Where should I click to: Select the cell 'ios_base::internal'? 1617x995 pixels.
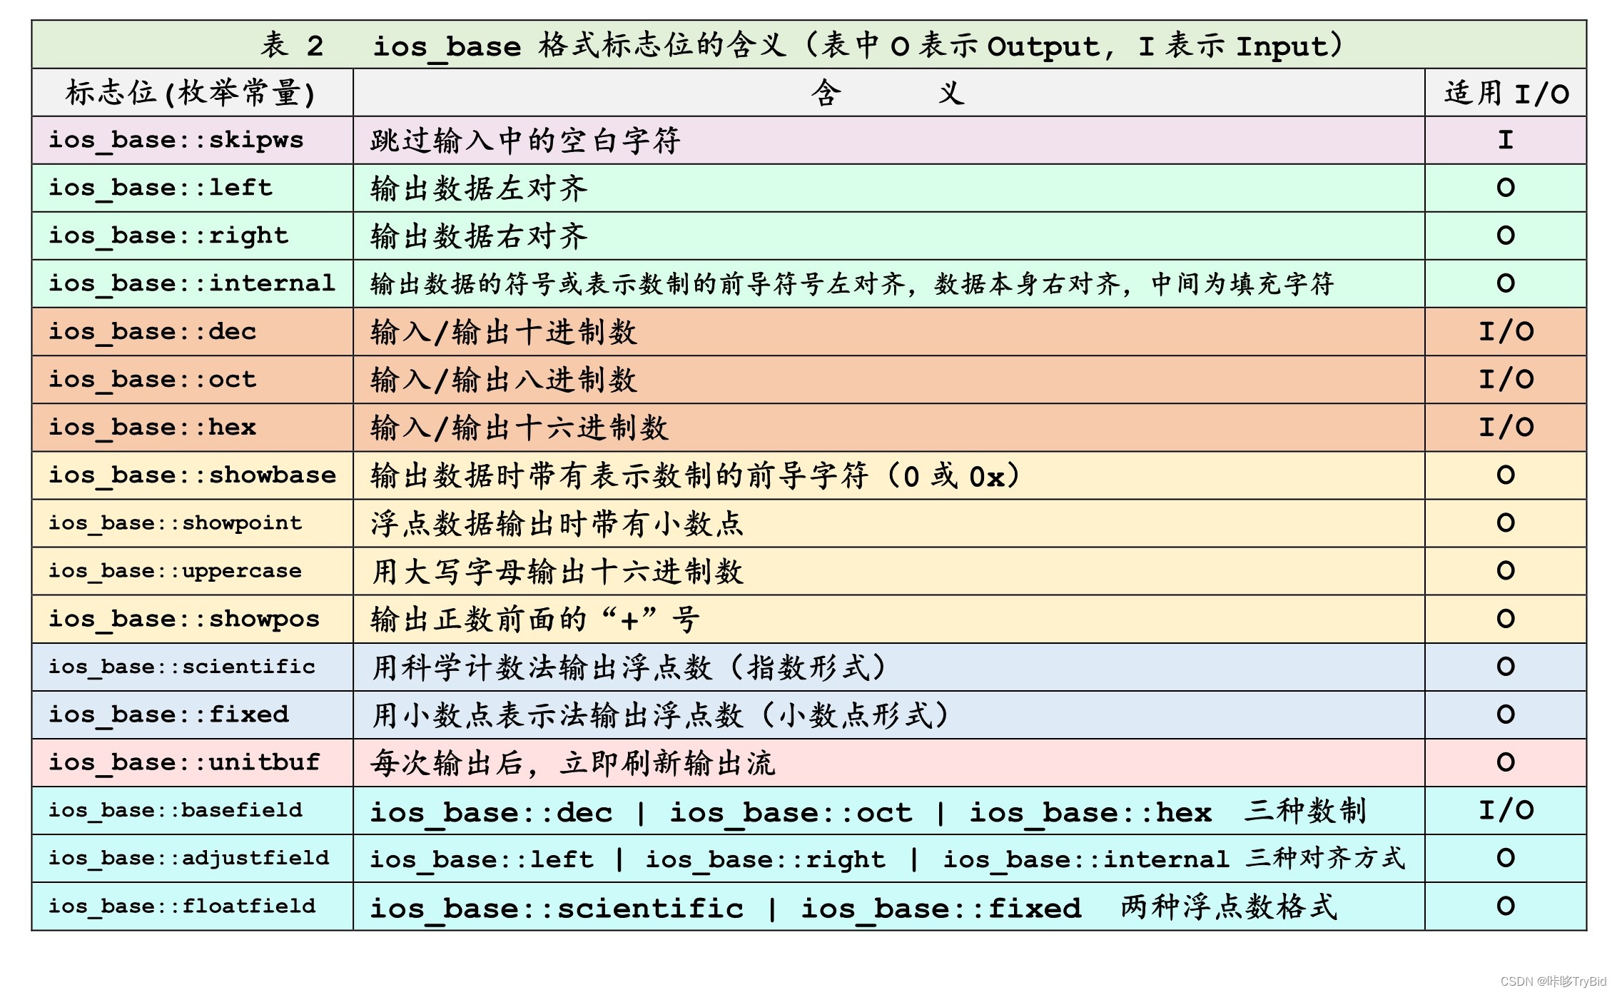[x=192, y=283]
